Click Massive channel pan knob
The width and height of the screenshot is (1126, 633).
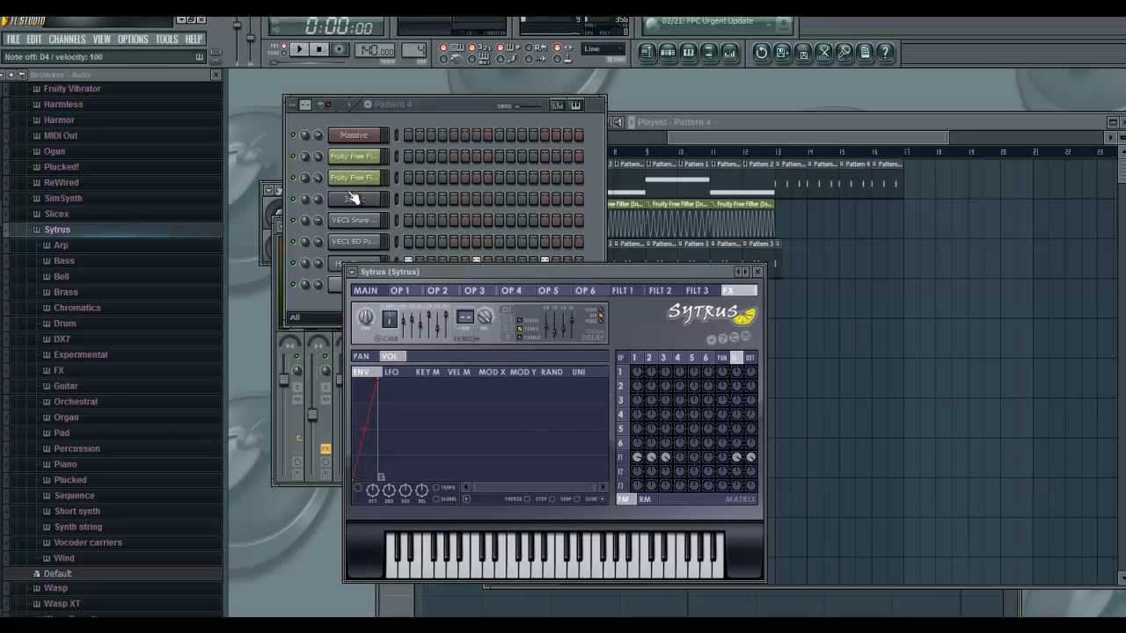click(304, 135)
